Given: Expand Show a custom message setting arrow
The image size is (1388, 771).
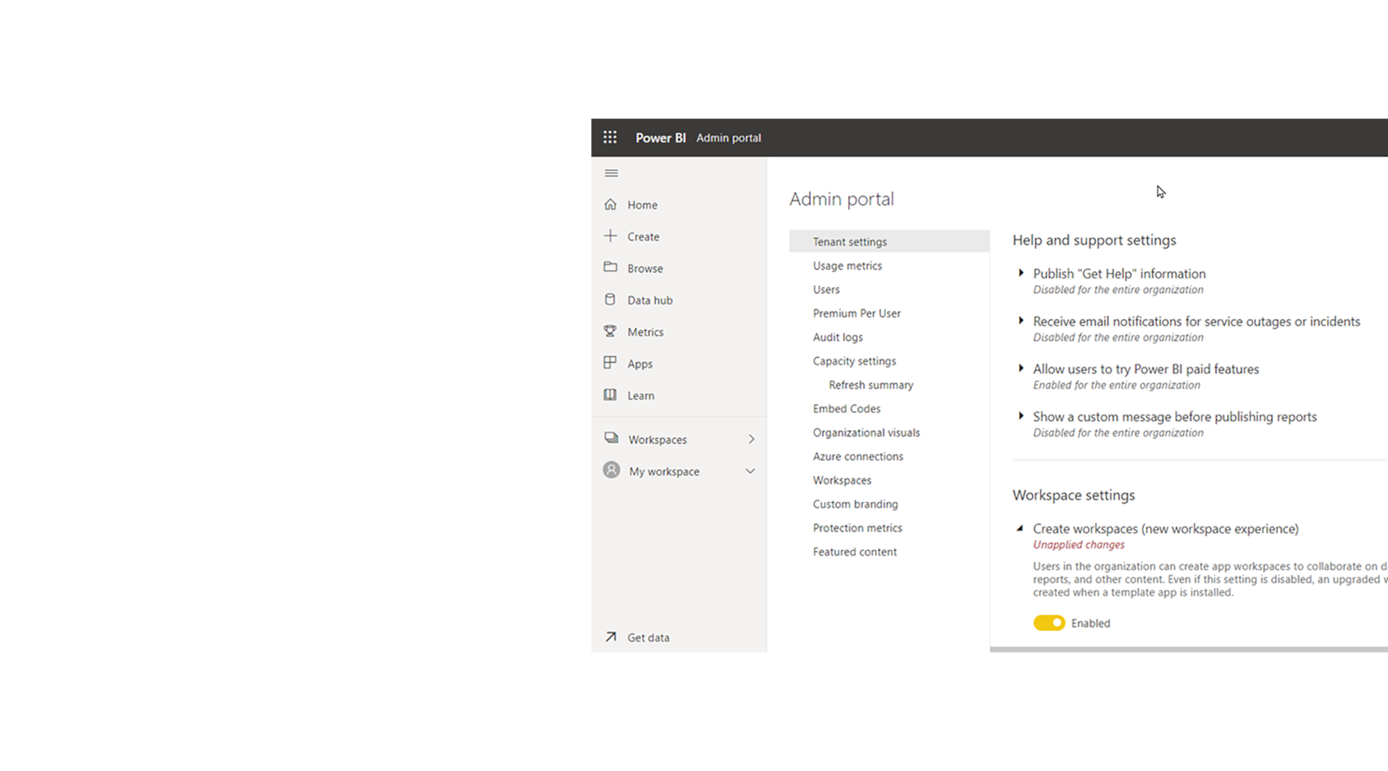Looking at the screenshot, I should coord(1021,416).
